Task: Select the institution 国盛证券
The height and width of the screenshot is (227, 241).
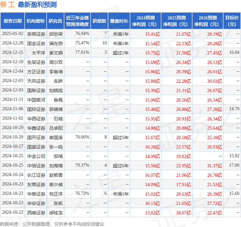Action: click(x=36, y=147)
